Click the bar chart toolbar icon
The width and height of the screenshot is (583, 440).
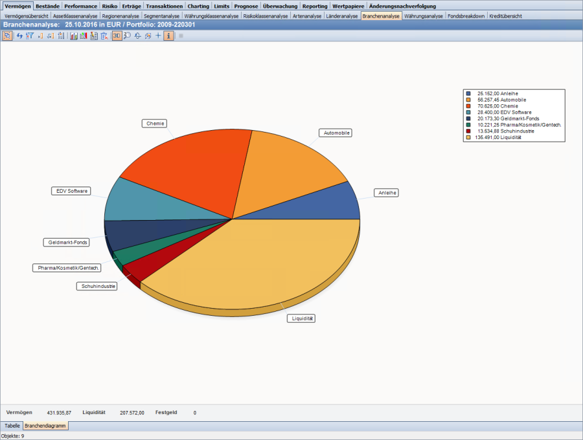click(74, 36)
